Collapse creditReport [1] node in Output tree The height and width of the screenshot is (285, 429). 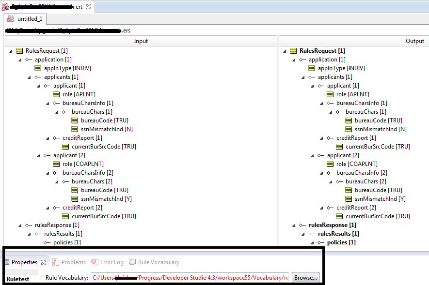[x=321, y=138]
